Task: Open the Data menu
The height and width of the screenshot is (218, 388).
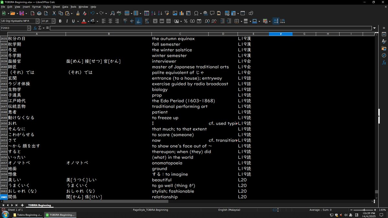Action: pos(65,7)
